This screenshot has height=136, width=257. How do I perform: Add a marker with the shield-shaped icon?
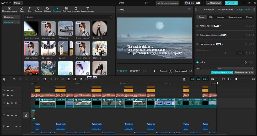point(51,79)
